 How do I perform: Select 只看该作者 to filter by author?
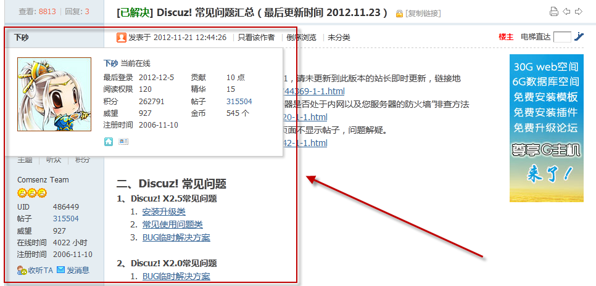(x=256, y=38)
